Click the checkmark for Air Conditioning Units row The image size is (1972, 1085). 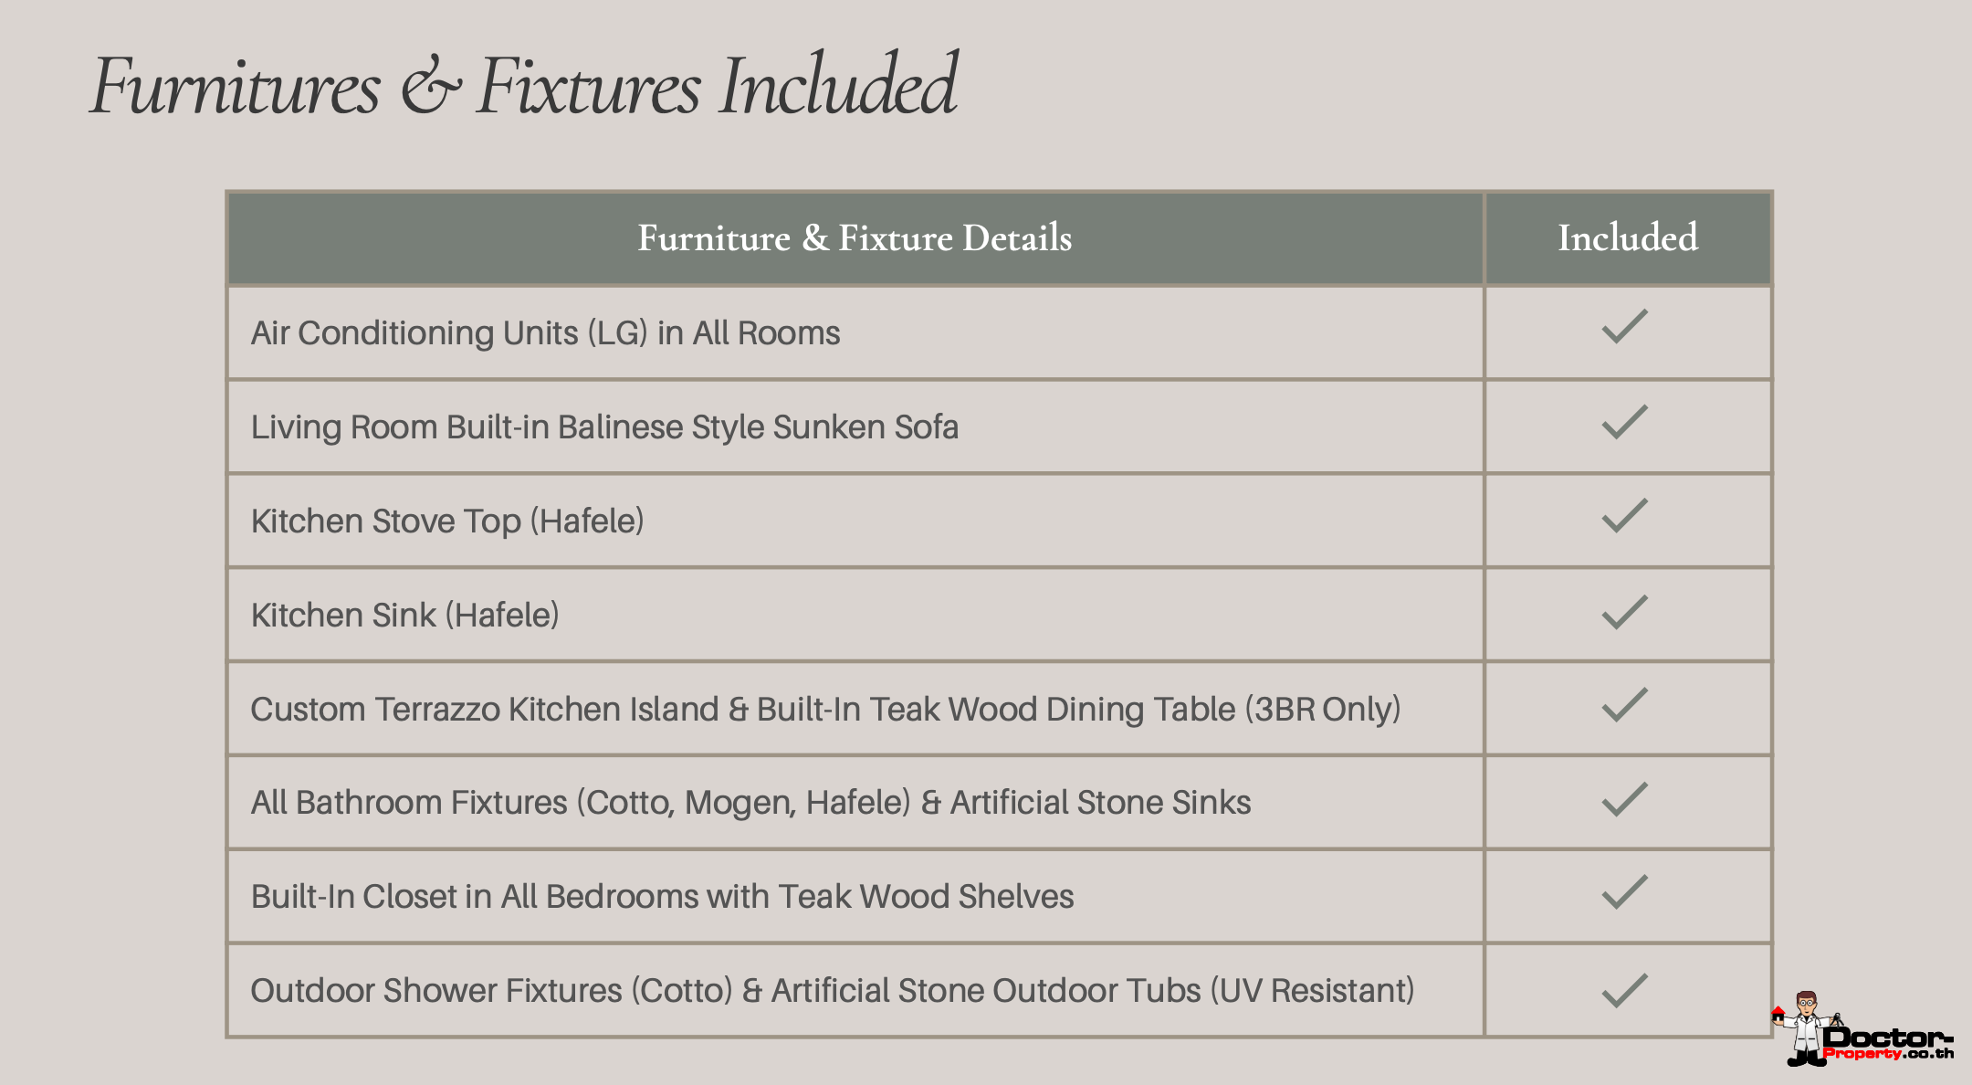[1624, 327]
